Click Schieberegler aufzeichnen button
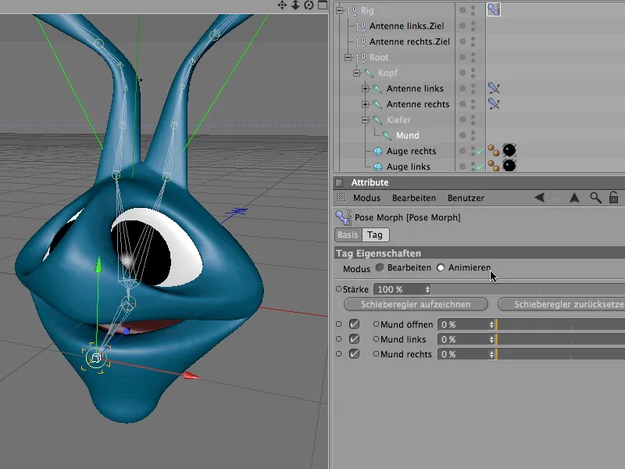This screenshot has width=625, height=469. [416, 304]
